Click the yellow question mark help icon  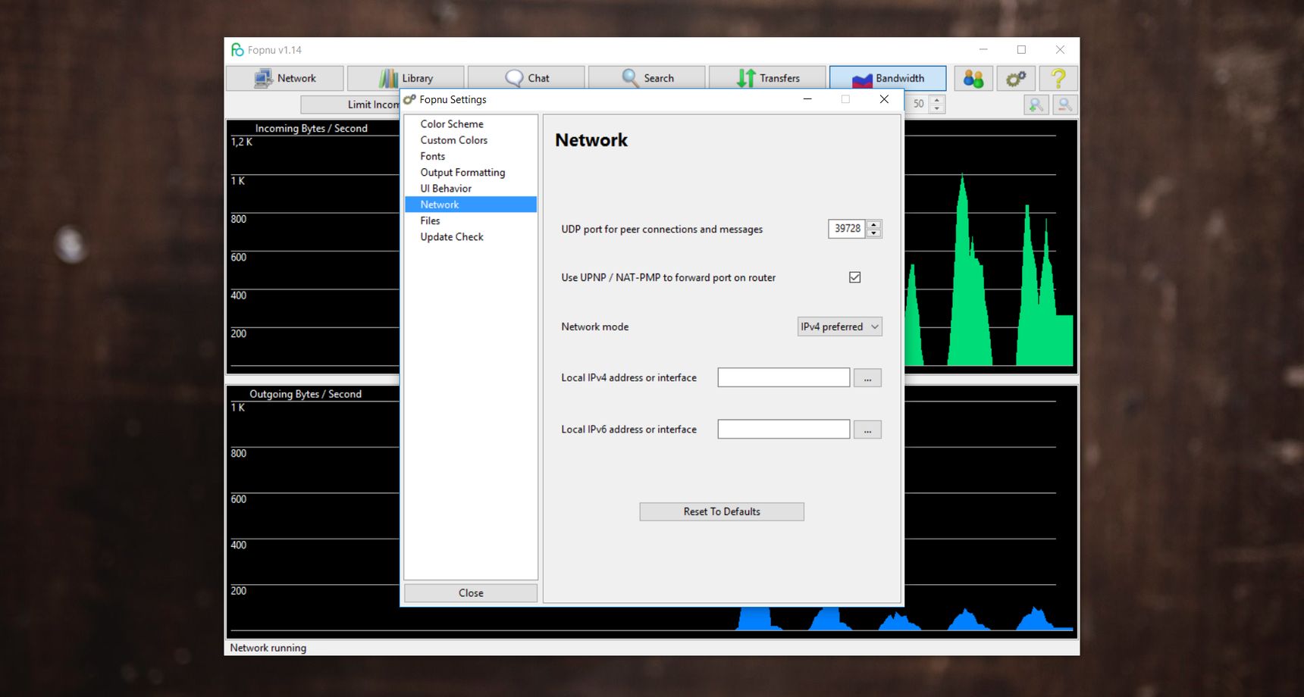point(1058,78)
